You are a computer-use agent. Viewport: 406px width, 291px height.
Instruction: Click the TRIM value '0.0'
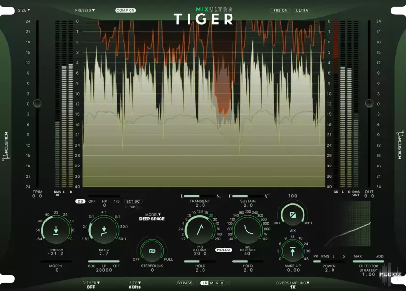tap(37, 196)
